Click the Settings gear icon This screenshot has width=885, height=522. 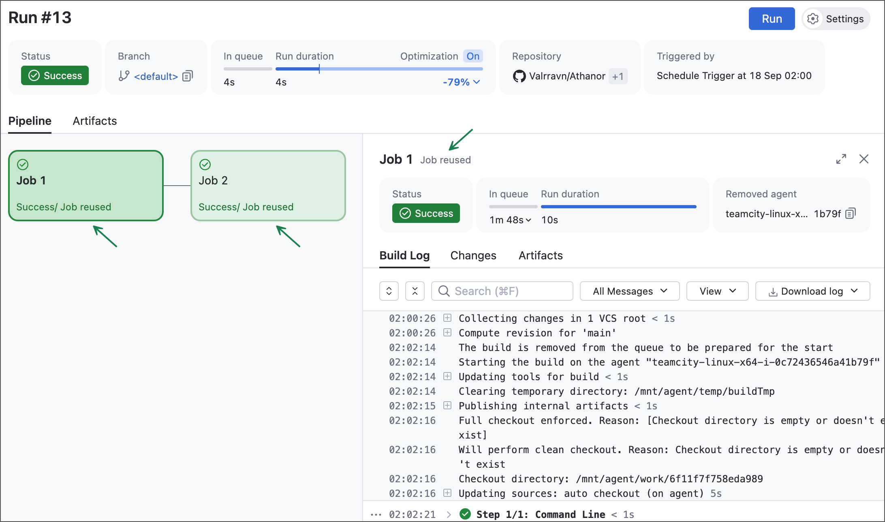pos(813,19)
